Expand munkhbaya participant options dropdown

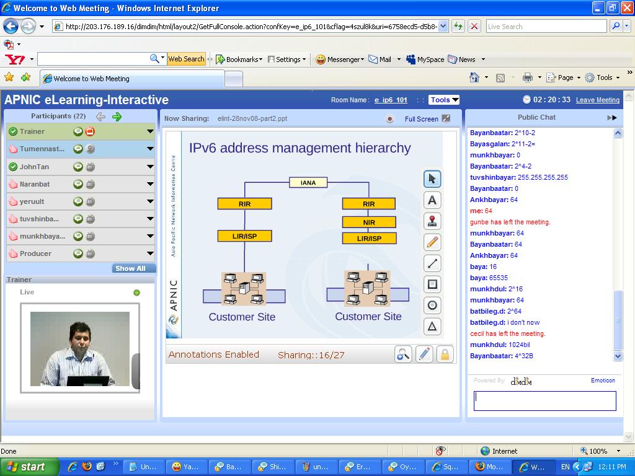150,236
